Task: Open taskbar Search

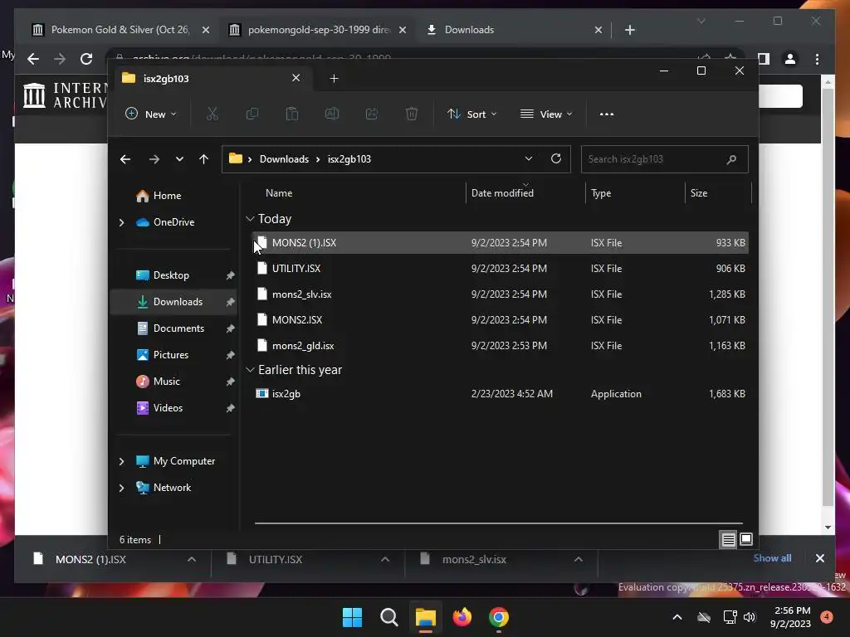Action: tap(388, 617)
